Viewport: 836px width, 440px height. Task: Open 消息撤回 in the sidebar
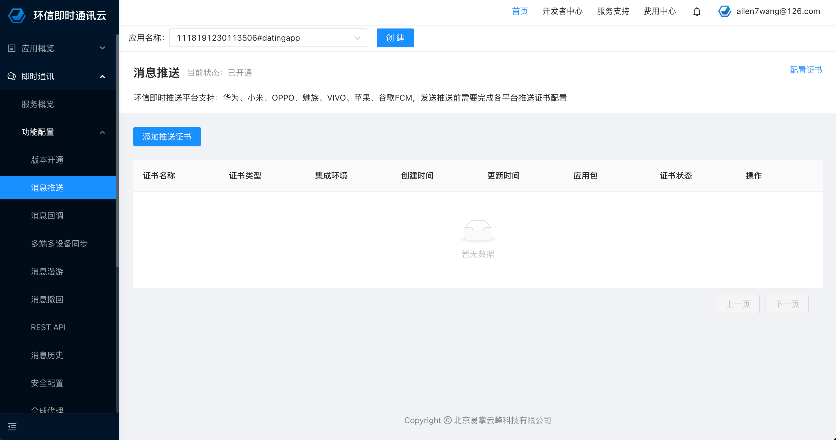coord(58,299)
